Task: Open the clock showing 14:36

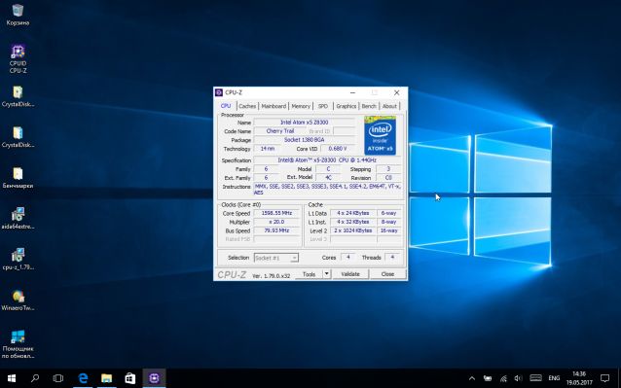Action: (579, 378)
